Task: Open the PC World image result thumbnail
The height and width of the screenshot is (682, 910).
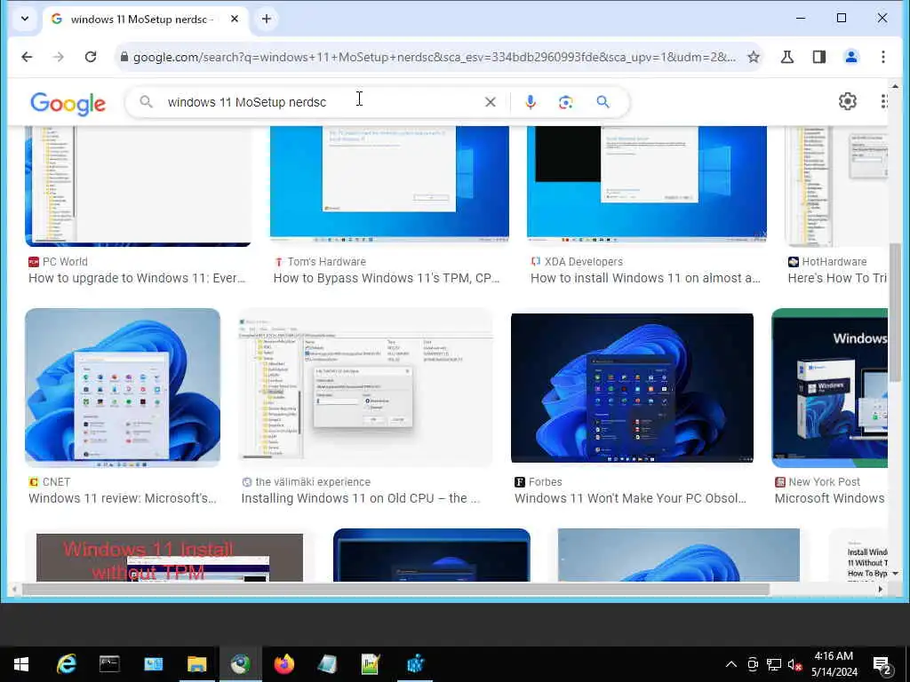Action: pyautogui.click(x=138, y=186)
